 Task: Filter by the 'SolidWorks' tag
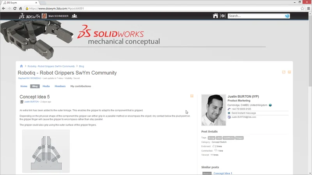[229, 138]
